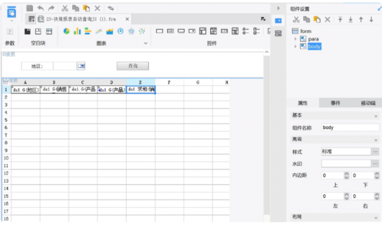
Task: Insert a column chart from 图表 group
Action: coord(77,31)
